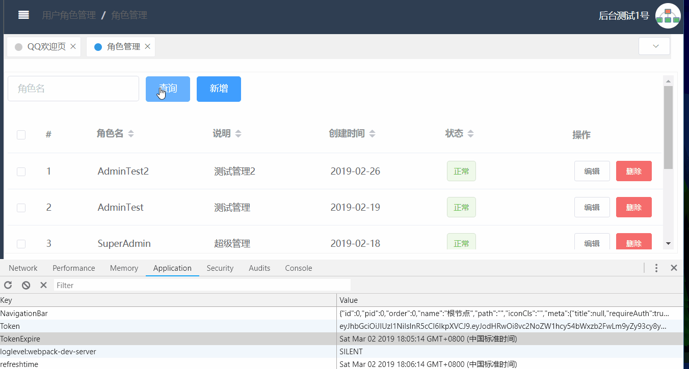This screenshot has width=689, height=369.
Task: Open the Network DevTools tab
Action: [23, 268]
